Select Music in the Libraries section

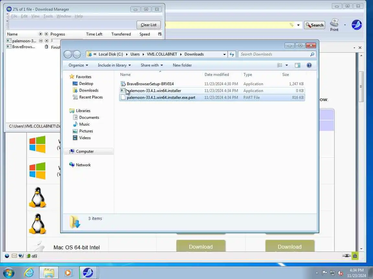point(85,124)
